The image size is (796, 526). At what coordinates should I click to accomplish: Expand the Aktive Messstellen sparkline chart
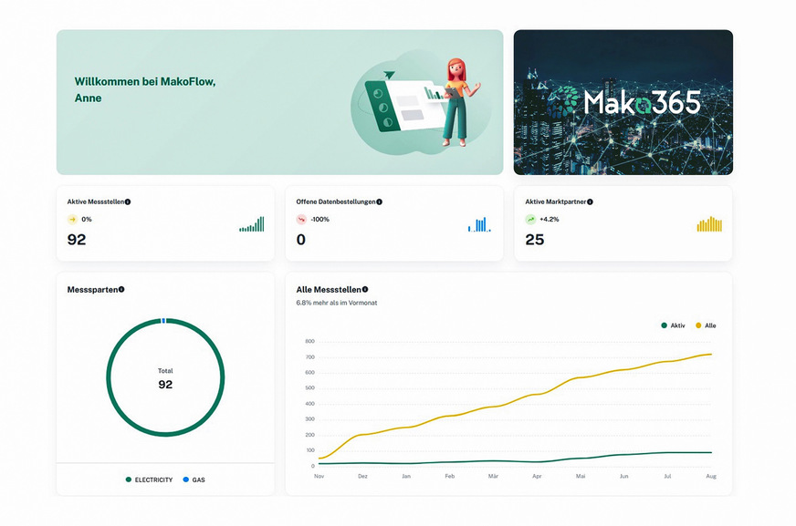252,224
